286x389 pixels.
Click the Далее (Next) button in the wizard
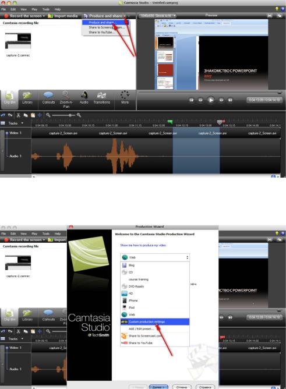coord(158,387)
